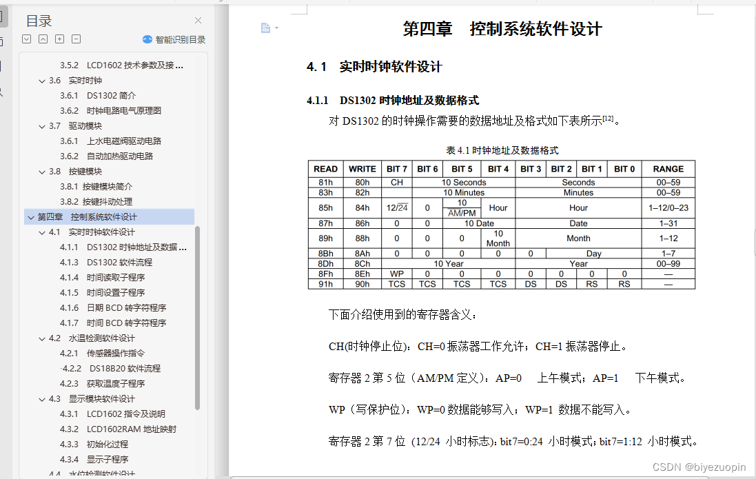Click the expand-all chevron-down box in 目录 toolbar
756x479 pixels.
(x=26, y=39)
